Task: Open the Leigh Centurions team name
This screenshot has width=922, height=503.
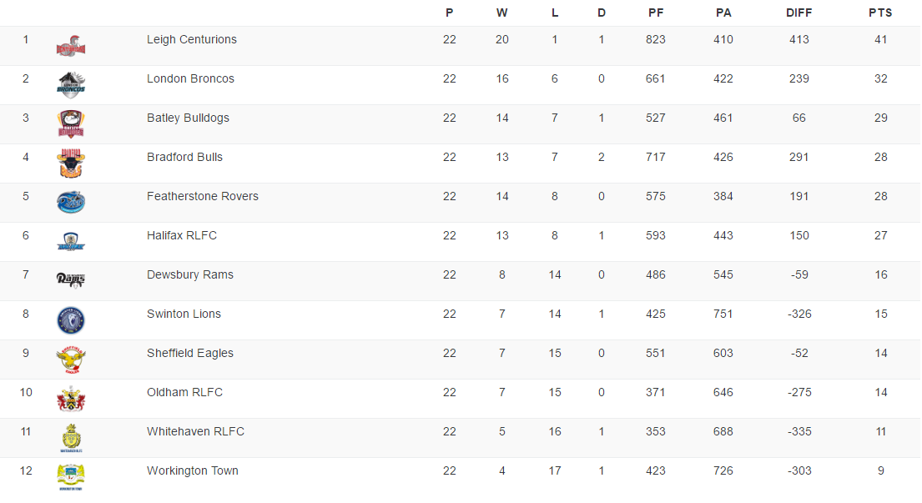Action: pyautogui.click(x=192, y=39)
